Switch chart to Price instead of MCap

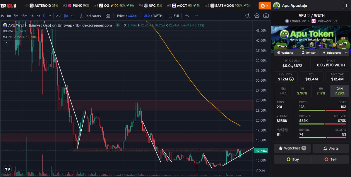[121, 16]
